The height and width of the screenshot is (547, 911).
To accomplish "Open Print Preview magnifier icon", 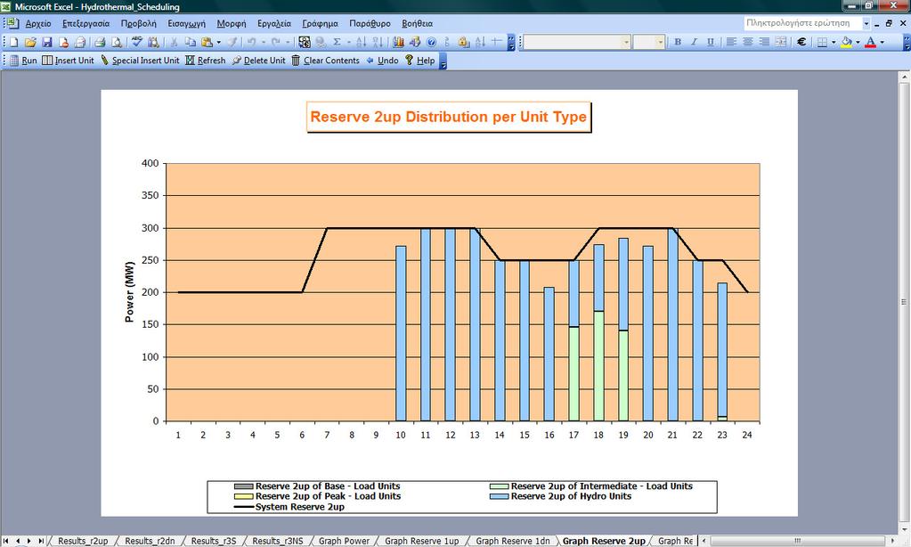I will coord(116,42).
